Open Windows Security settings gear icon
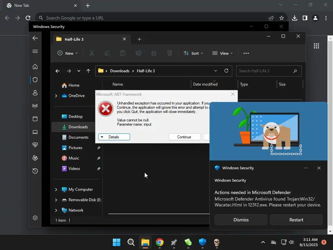This screenshot has height=250, width=333. point(35,218)
